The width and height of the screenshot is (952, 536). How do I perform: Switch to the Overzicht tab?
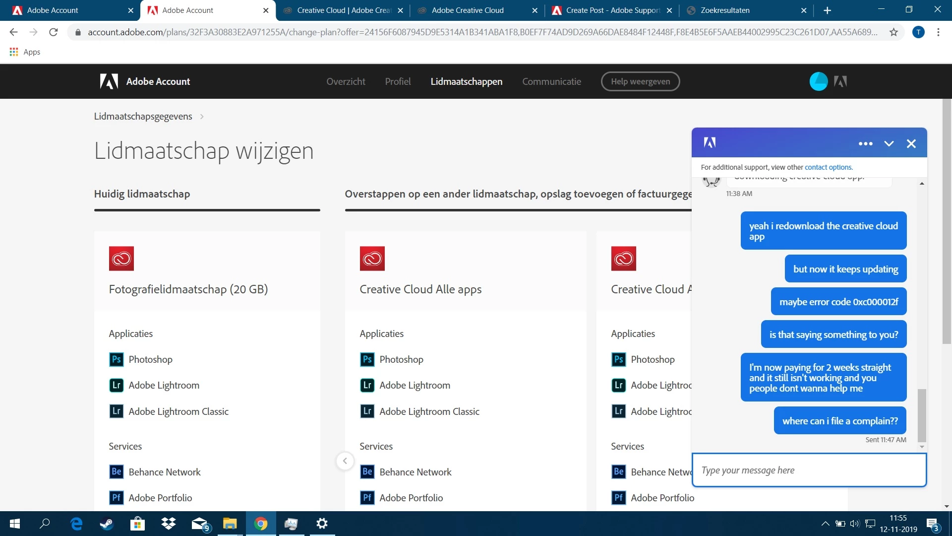coord(346,81)
